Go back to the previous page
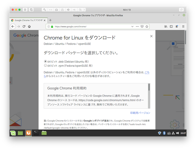 coord(13,26)
